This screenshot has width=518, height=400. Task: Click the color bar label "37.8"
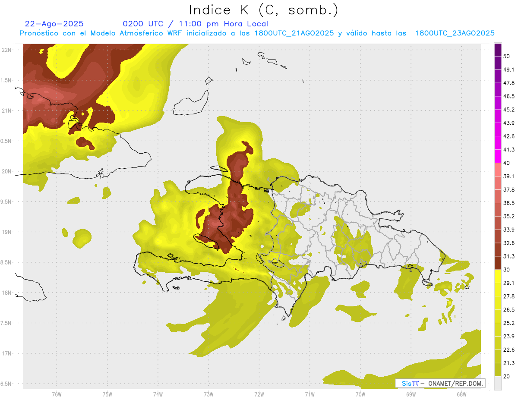pos(509,189)
